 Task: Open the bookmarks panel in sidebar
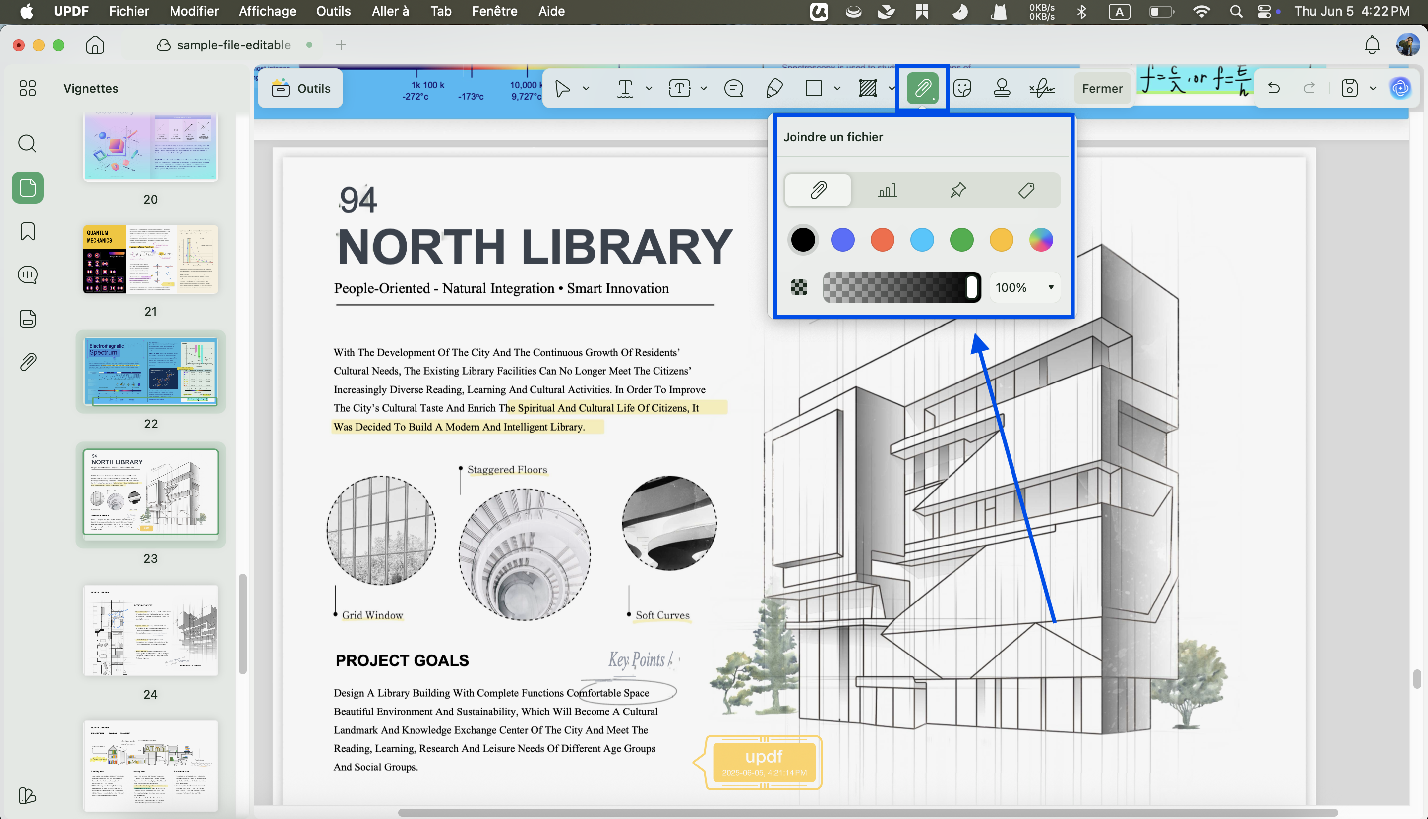click(x=28, y=231)
